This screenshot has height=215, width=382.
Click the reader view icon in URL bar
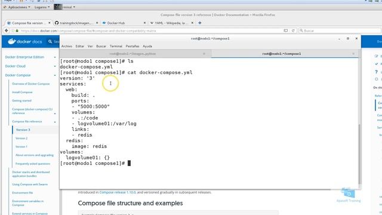click(286, 30)
